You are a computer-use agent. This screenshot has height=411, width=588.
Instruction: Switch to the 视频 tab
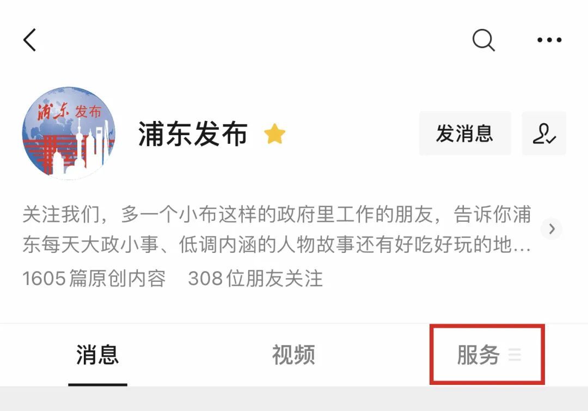point(293,355)
